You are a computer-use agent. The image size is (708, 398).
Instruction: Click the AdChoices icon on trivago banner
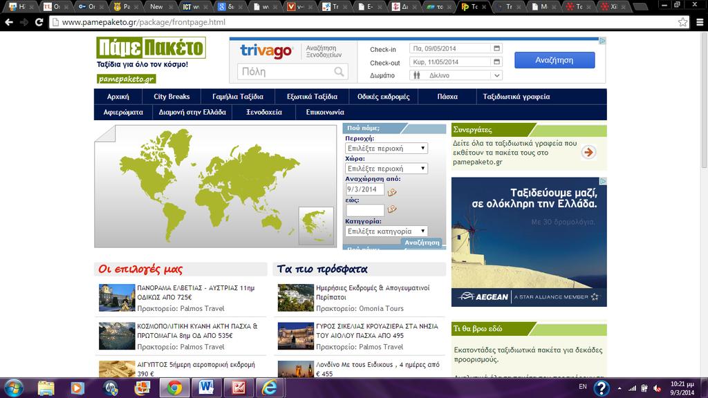[x=602, y=41]
